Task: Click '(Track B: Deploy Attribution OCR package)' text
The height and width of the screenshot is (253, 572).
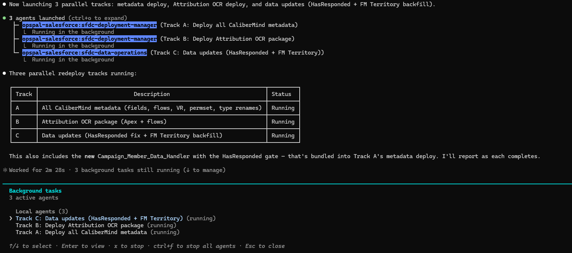Action: [227, 39]
